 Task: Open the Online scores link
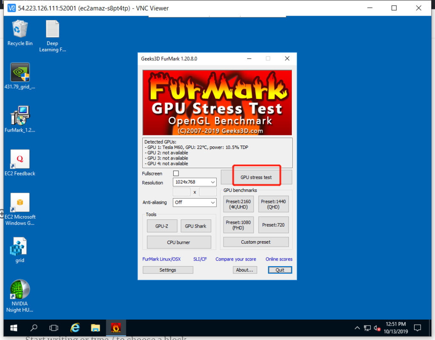tap(279, 259)
